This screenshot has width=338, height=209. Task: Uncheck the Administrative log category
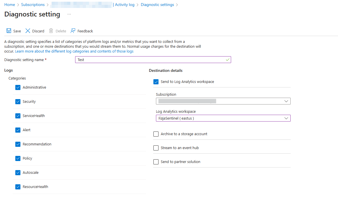click(18, 87)
